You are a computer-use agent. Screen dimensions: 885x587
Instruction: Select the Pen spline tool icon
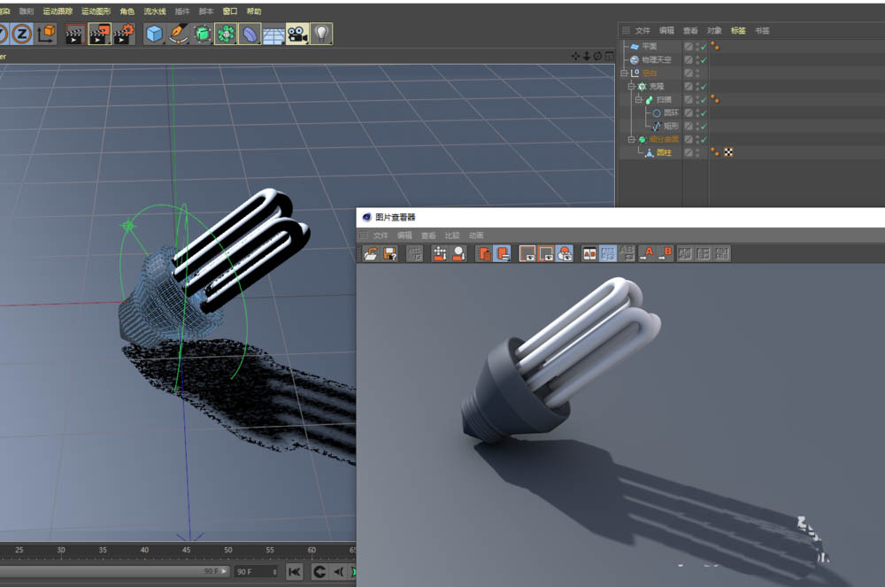(179, 35)
